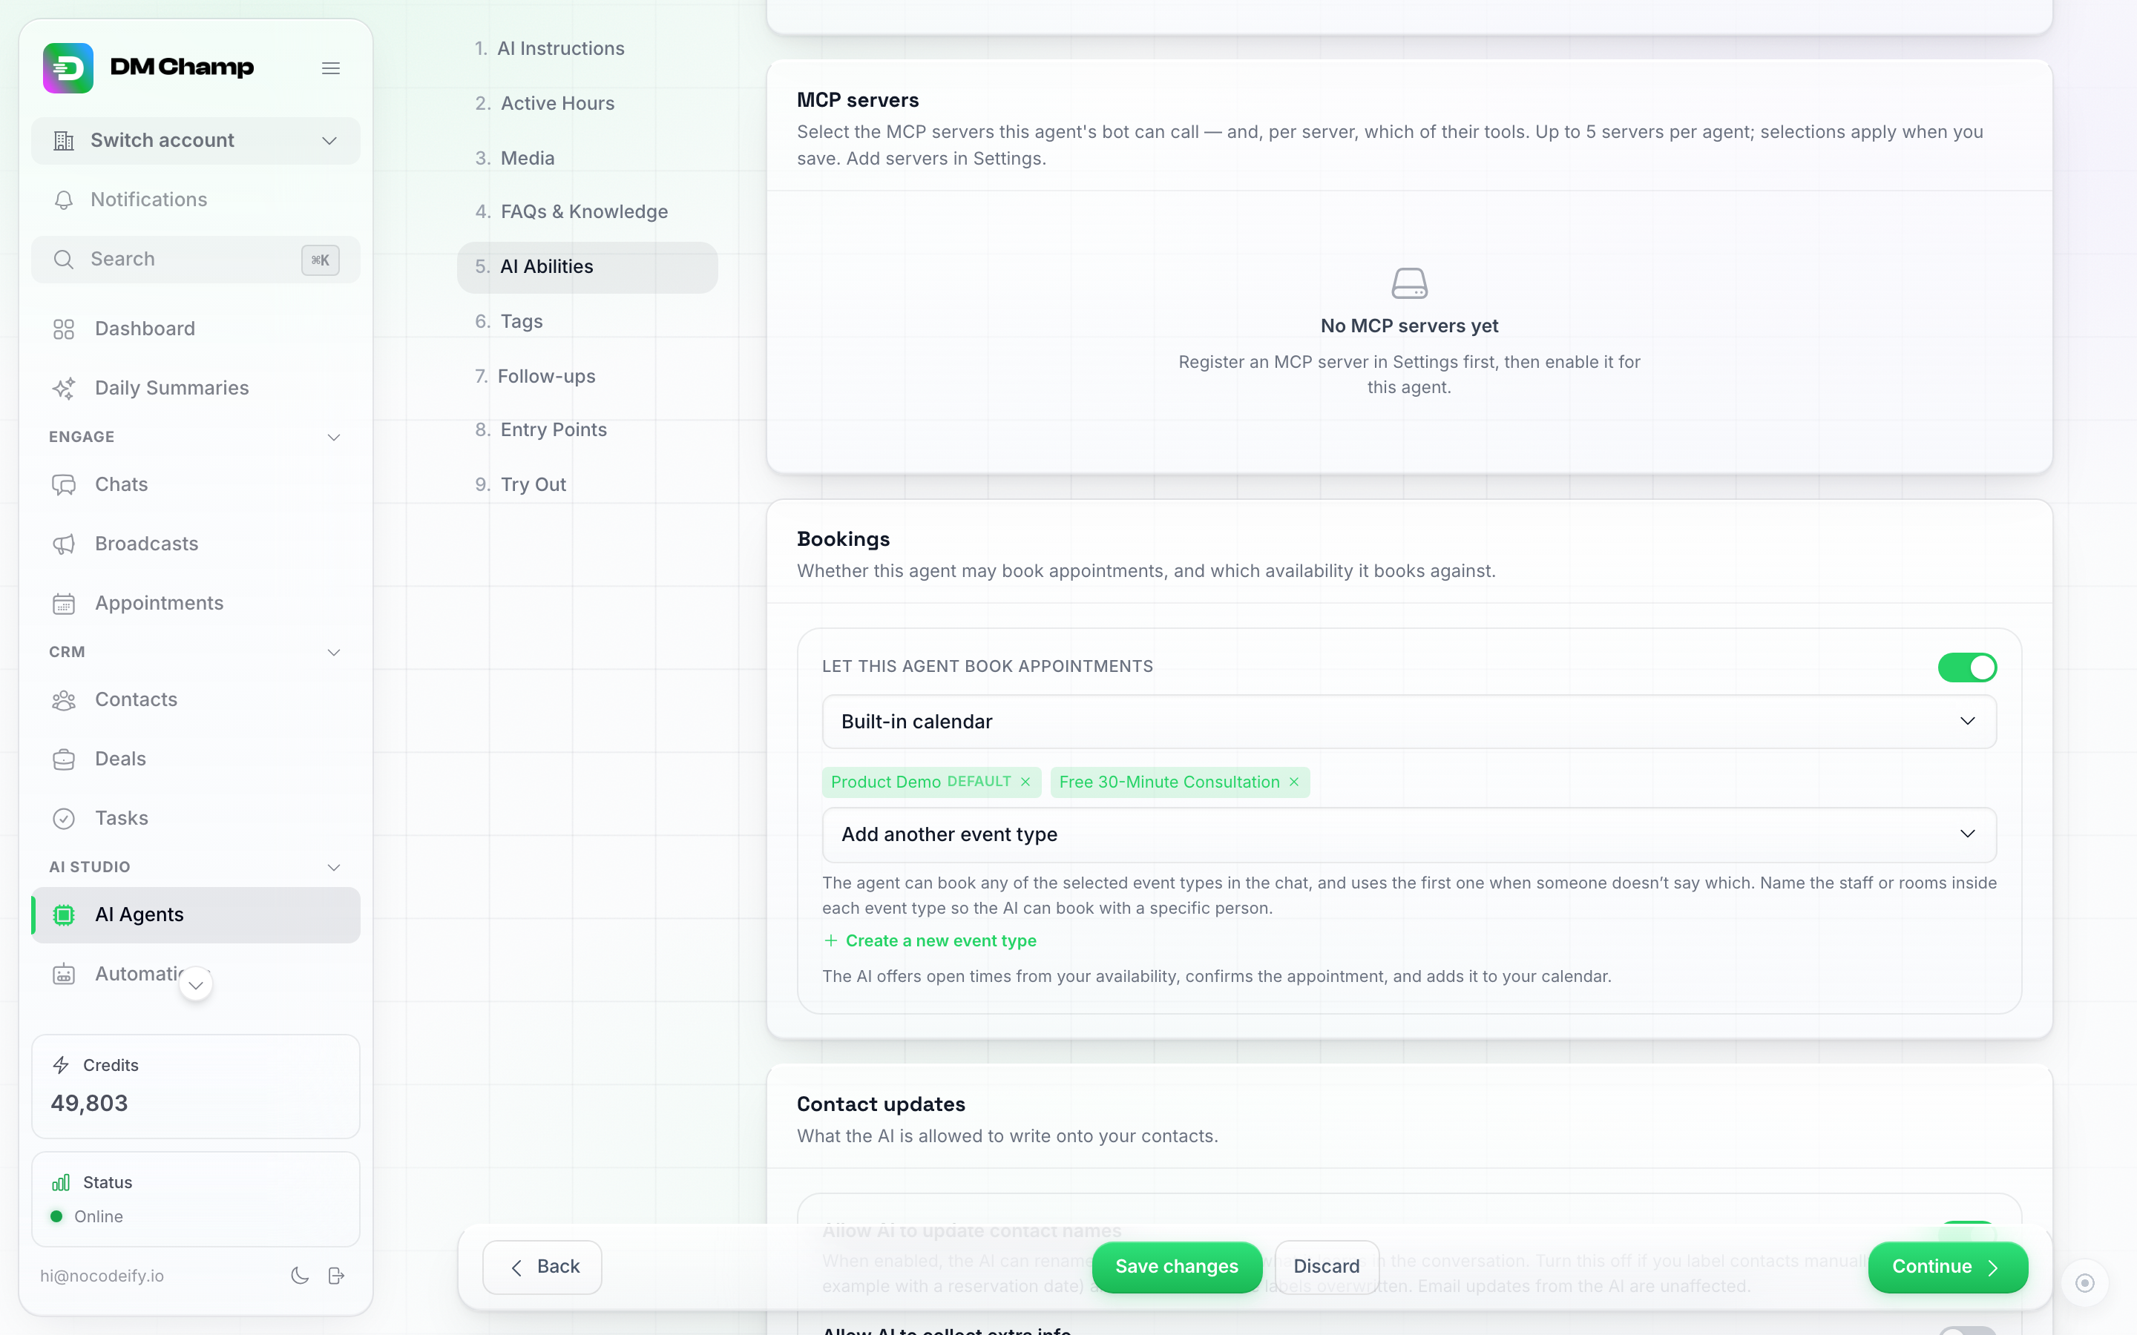Image resolution: width=2137 pixels, height=1335 pixels.
Task: Click the building icon on Switch account
Action: click(64, 141)
